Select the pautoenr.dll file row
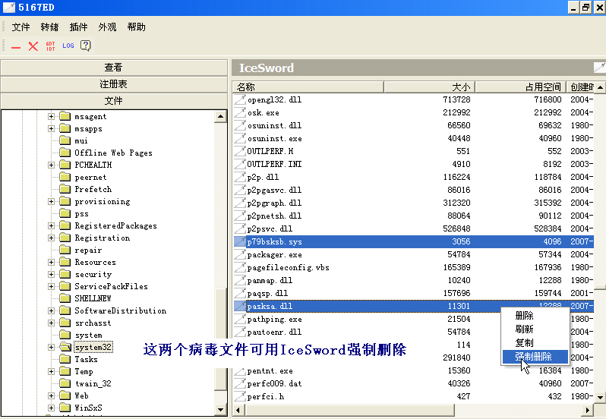This screenshot has height=419, width=606. click(x=413, y=332)
